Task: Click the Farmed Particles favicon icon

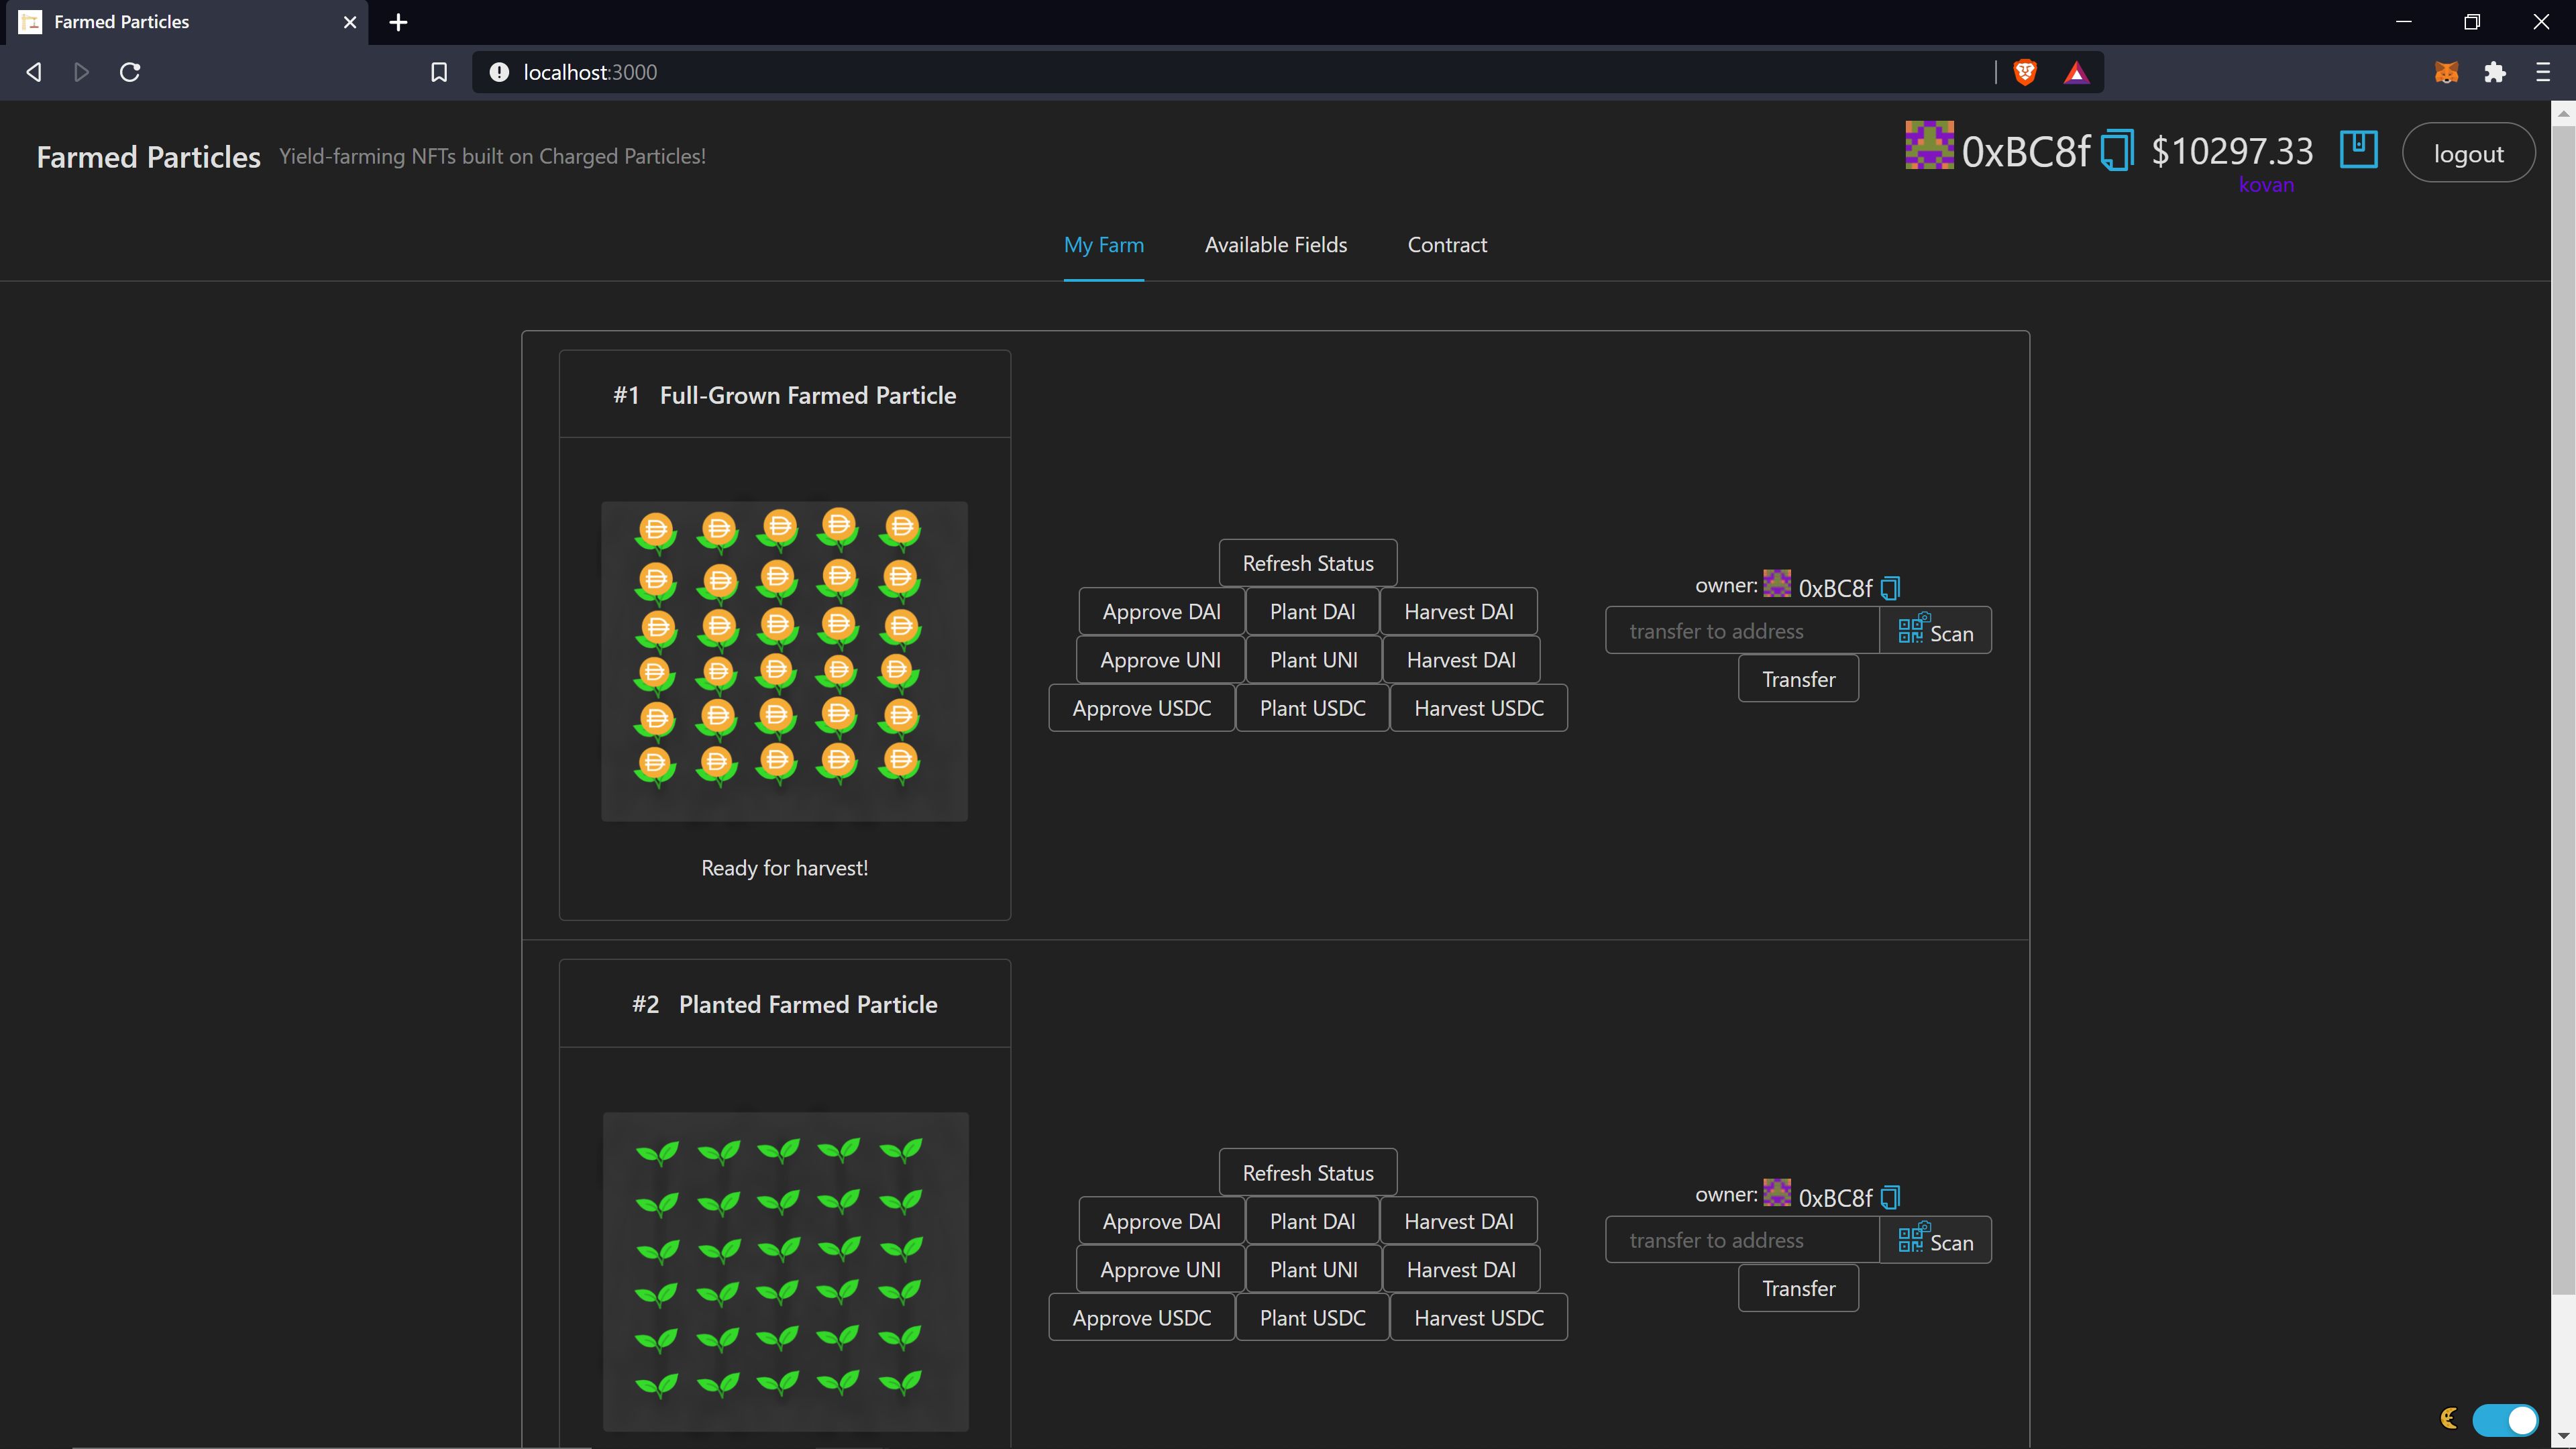Action: click(x=30, y=21)
